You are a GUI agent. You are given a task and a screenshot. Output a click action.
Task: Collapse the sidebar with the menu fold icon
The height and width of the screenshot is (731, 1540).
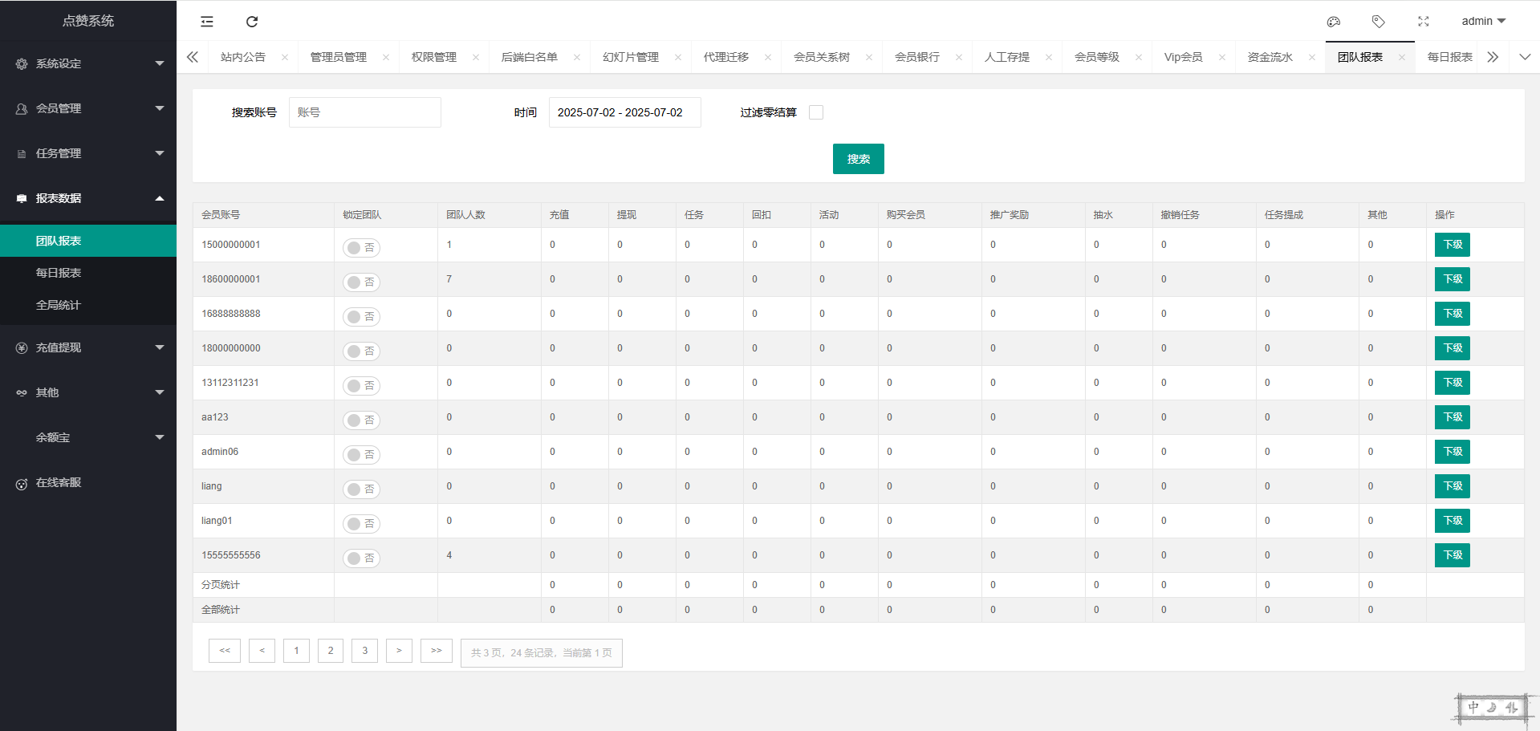[207, 22]
